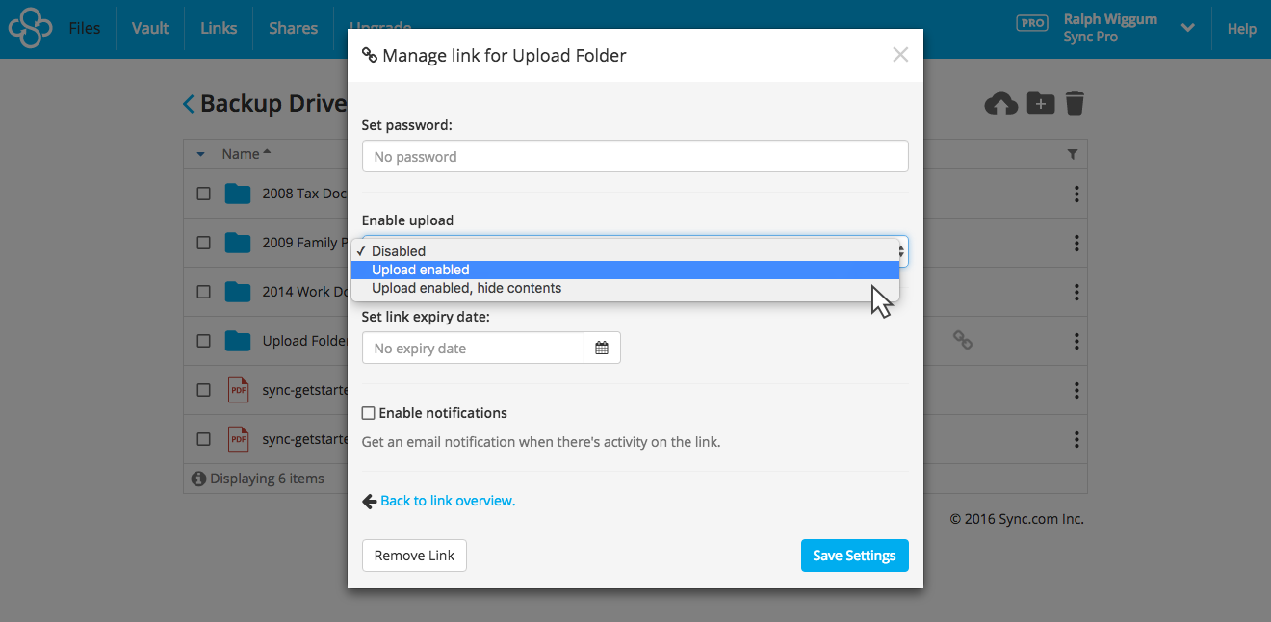This screenshot has width=1271, height=622.
Task: Click the trash can icon
Action: tap(1076, 103)
